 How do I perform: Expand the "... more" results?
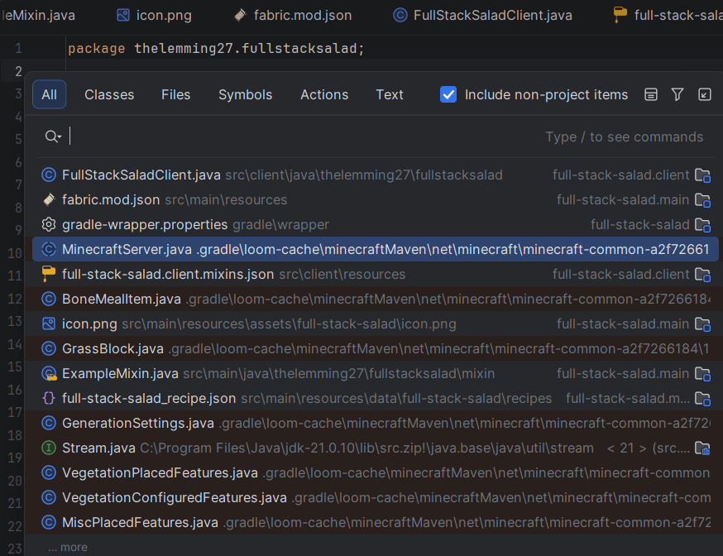coord(68,547)
